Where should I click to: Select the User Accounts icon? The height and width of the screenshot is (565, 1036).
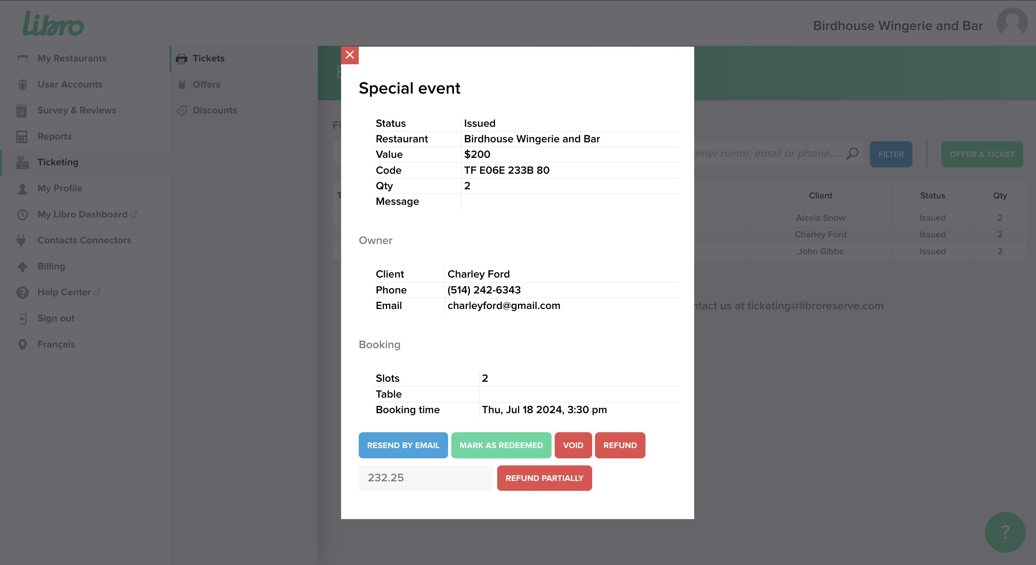(x=22, y=84)
